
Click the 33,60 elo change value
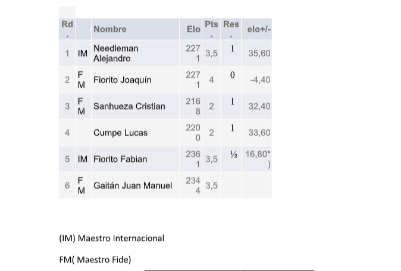click(x=259, y=133)
